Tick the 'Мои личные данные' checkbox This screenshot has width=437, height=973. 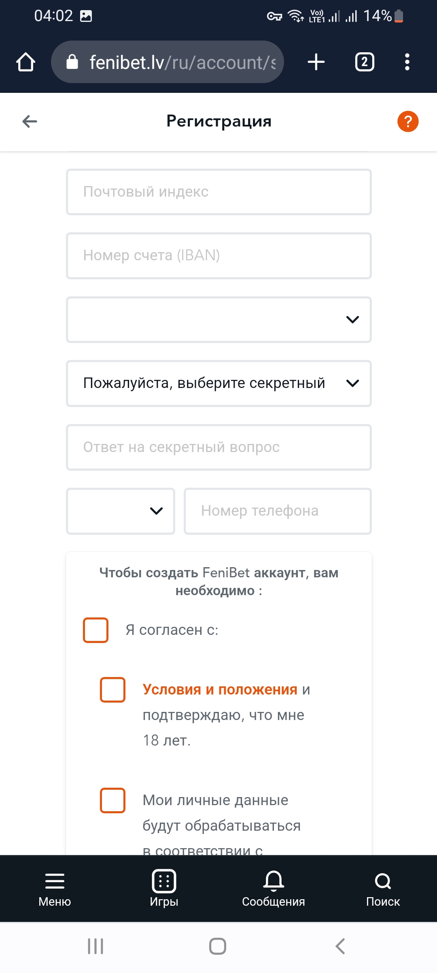[x=112, y=800]
